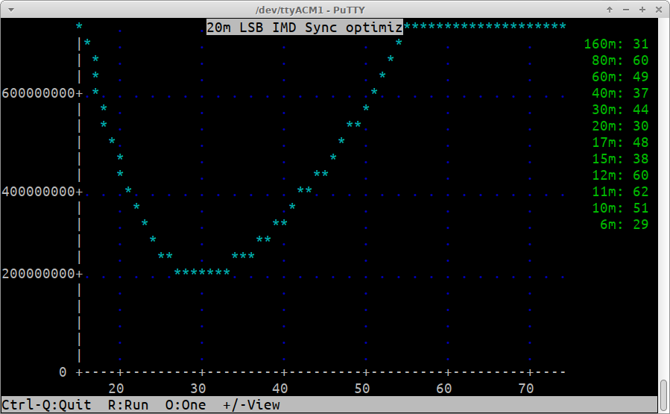This screenshot has width=670, height=414.
Task: Click the 600000000 y-axis label
Action: point(39,93)
